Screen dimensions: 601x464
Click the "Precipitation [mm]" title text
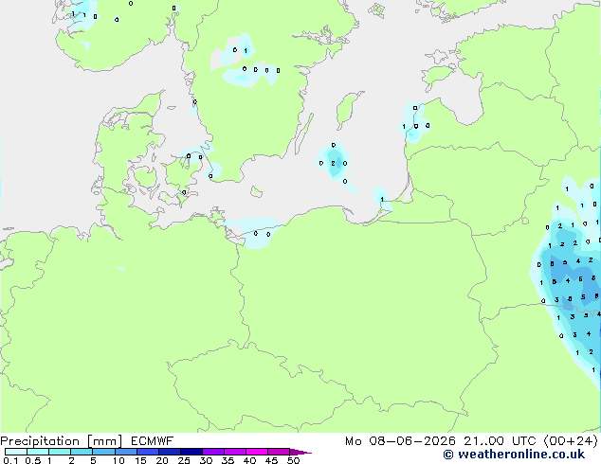(x=62, y=441)
